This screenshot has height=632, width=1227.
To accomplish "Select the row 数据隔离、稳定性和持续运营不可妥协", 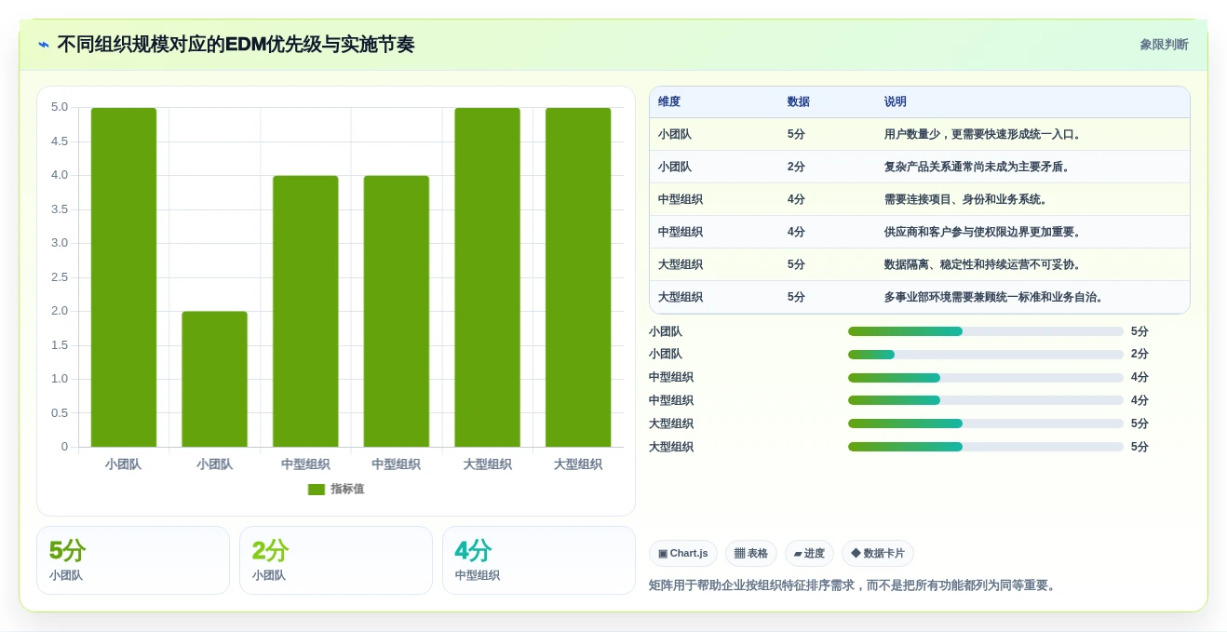I will pos(920,265).
